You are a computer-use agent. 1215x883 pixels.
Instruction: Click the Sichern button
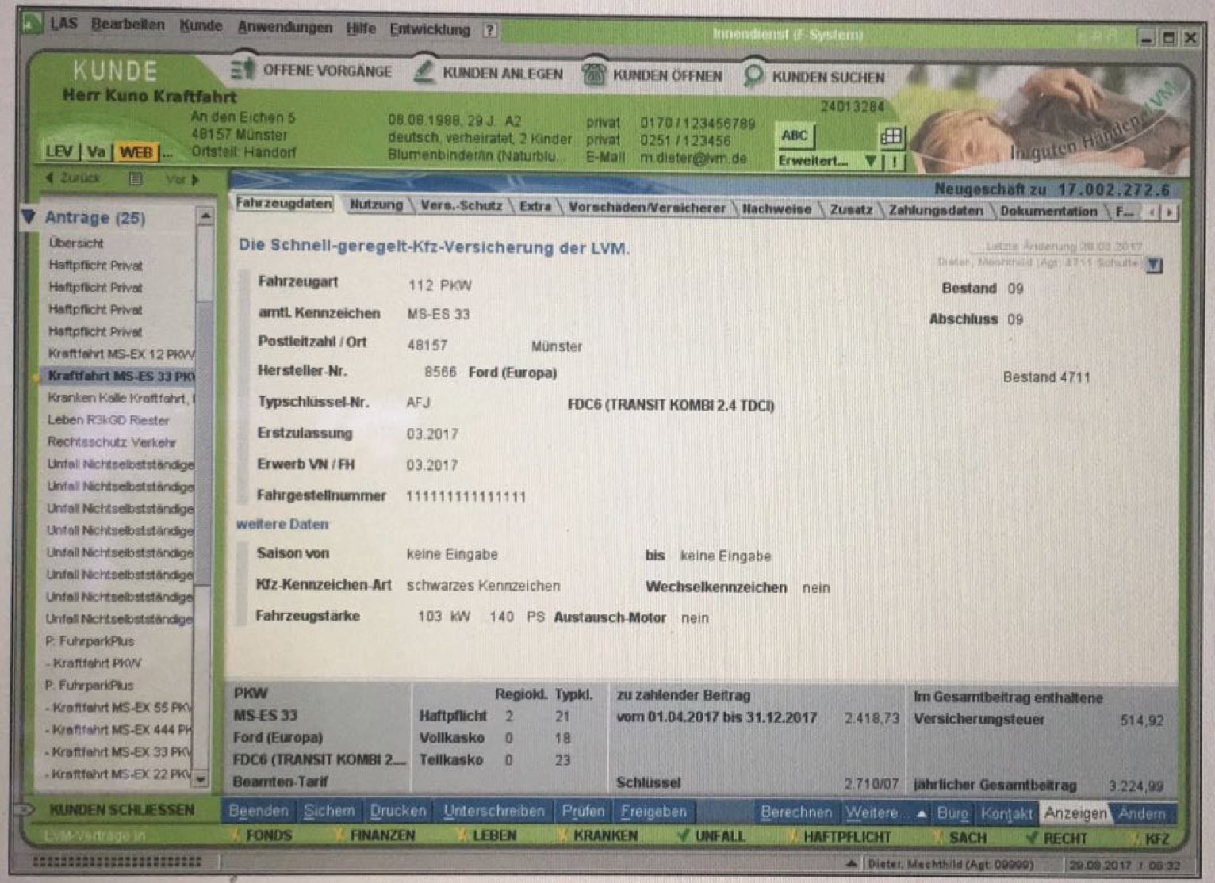click(329, 811)
